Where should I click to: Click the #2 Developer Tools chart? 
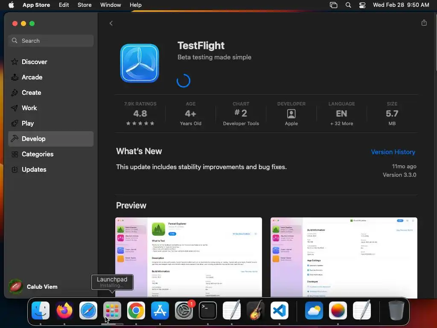[x=241, y=114]
